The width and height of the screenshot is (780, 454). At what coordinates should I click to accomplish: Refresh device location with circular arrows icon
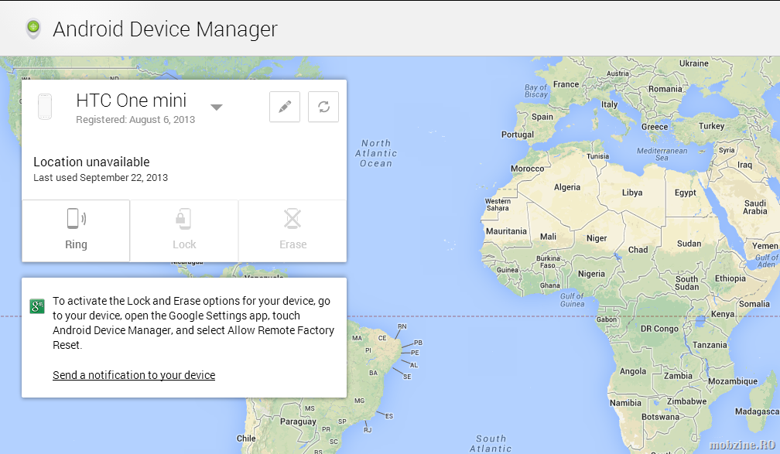coord(323,107)
